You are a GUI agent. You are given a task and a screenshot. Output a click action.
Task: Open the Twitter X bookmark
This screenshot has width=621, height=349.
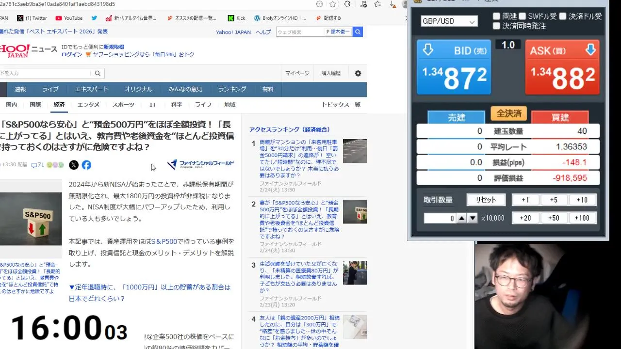tap(32, 18)
